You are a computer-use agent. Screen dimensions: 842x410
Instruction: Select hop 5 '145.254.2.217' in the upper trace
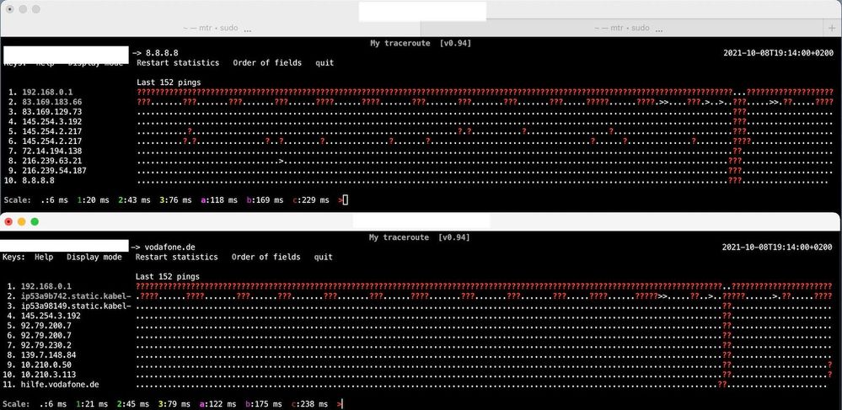pos(52,131)
